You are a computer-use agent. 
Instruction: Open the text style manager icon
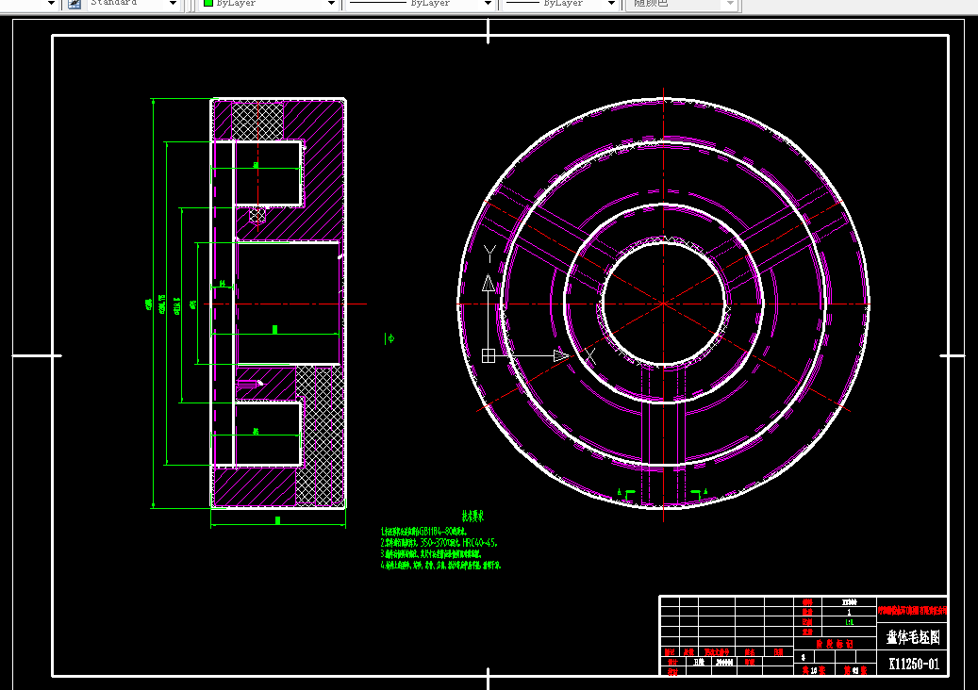pyautogui.click(x=75, y=4)
